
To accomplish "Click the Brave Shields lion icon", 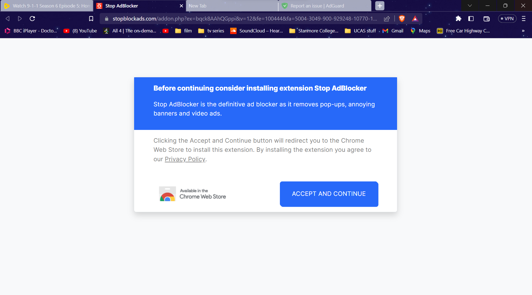I will 402,19.
